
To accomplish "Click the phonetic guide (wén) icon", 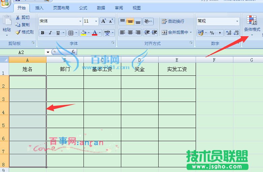I will pos(107,33).
